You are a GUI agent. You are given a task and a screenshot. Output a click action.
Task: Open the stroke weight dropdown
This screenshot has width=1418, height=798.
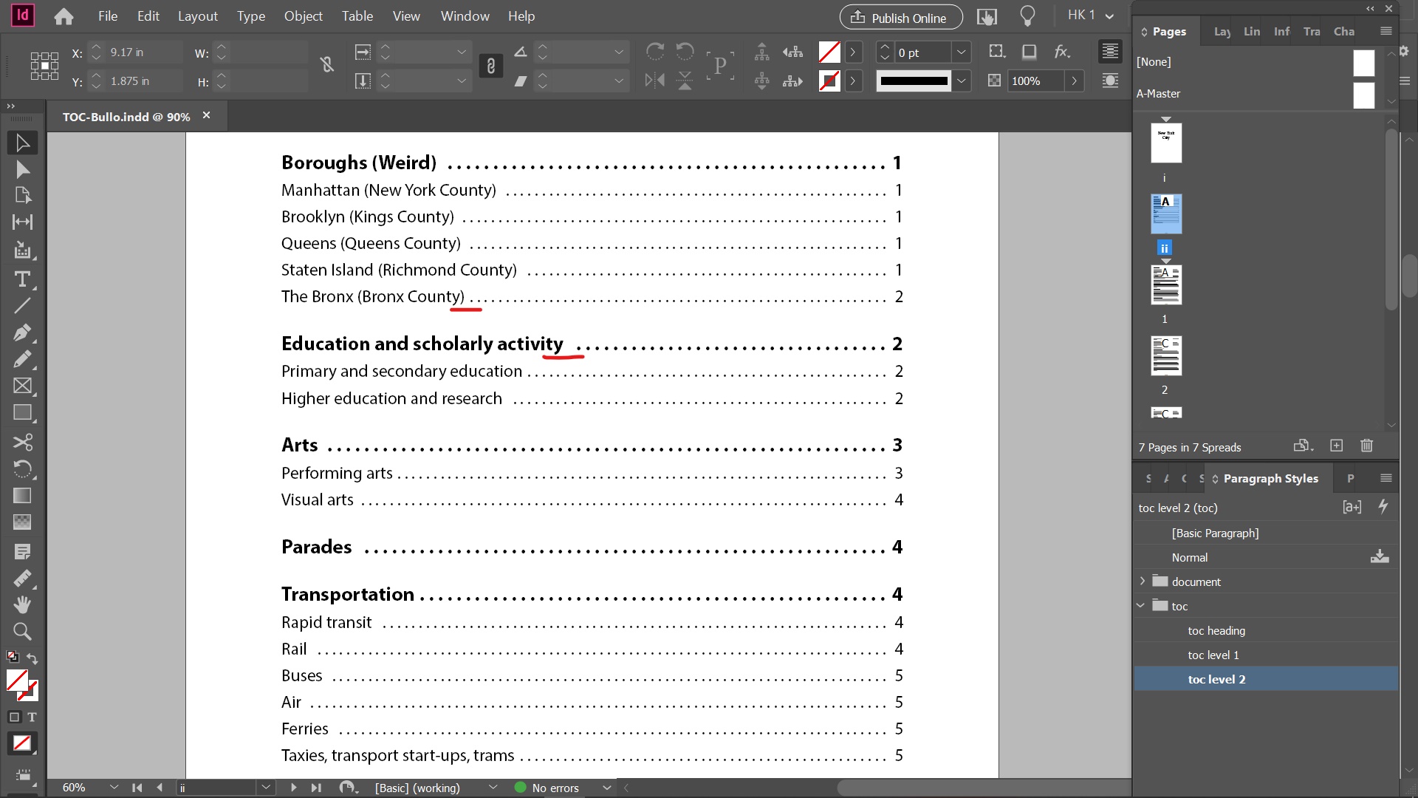[962, 52]
